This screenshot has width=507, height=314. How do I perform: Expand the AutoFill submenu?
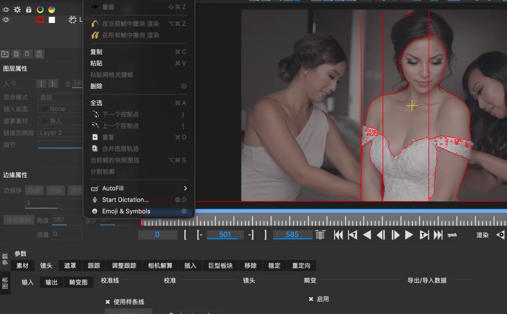click(x=185, y=188)
